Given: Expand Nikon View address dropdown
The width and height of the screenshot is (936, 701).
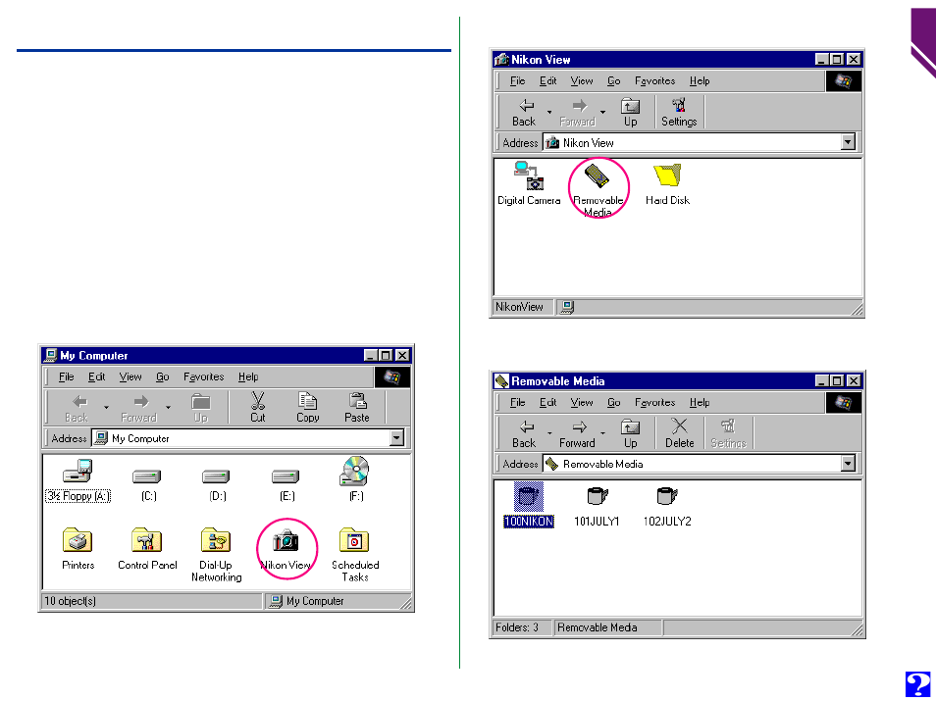Looking at the screenshot, I should click(848, 142).
